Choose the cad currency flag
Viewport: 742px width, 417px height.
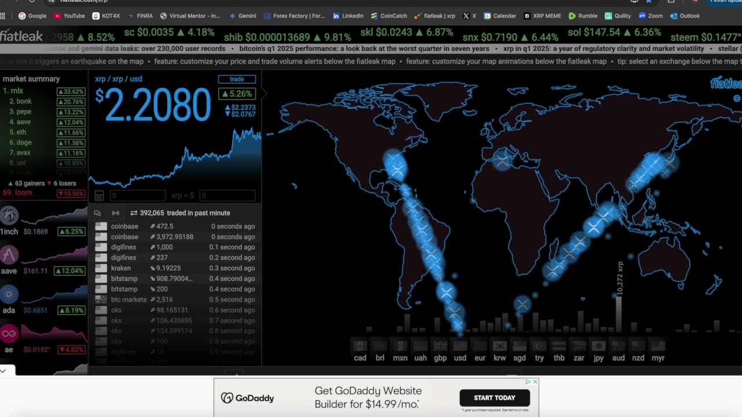(x=360, y=346)
